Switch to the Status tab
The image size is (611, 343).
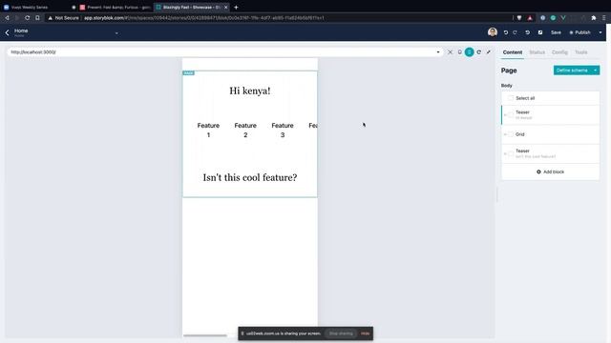[x=537, y=52]
